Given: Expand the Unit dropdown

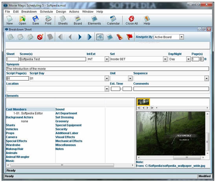Looking at the screenshot, I should click(x=130, y=78).
